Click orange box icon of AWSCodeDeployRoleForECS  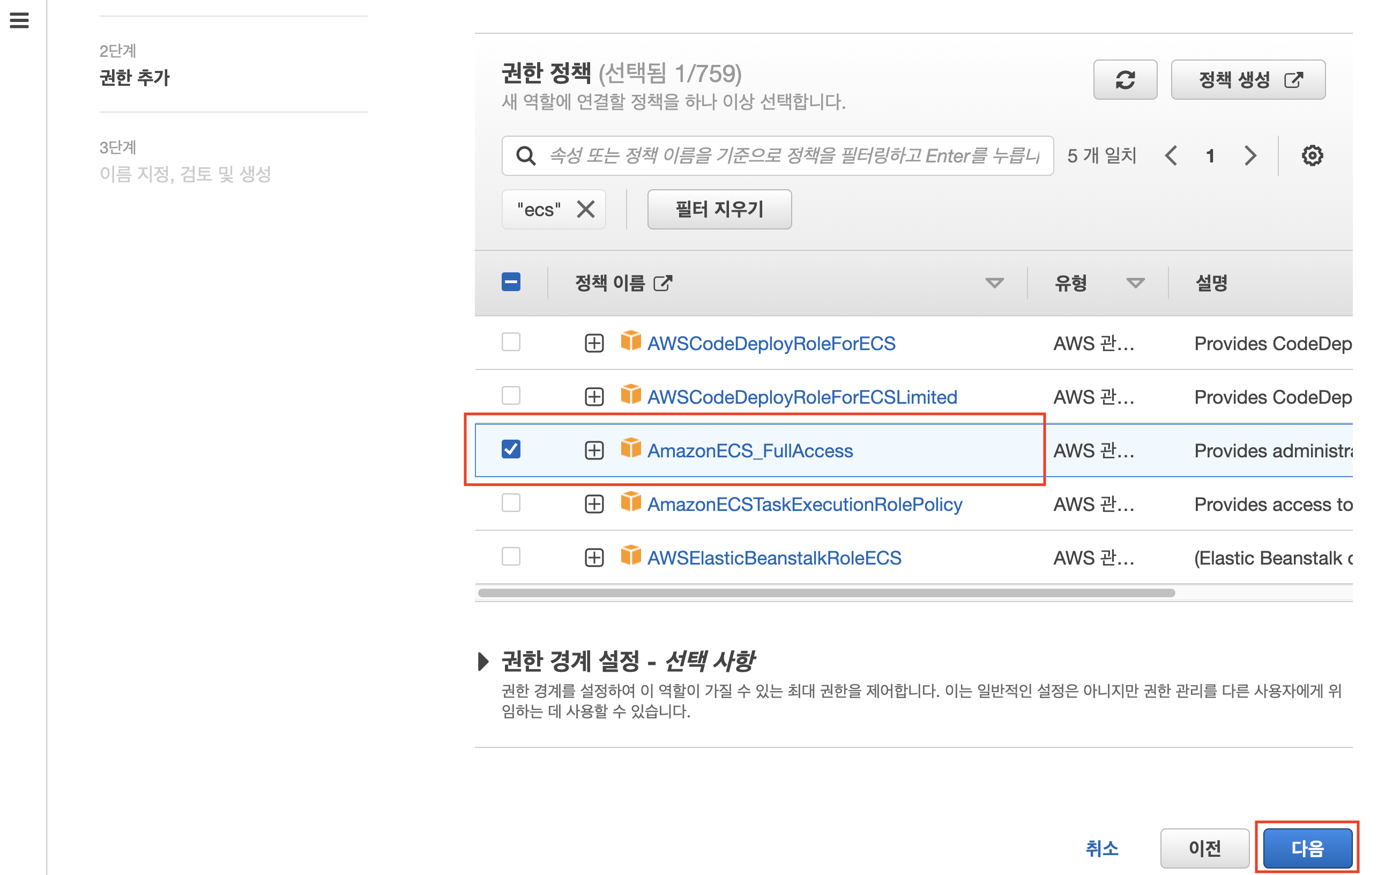[x=630, y=341]
